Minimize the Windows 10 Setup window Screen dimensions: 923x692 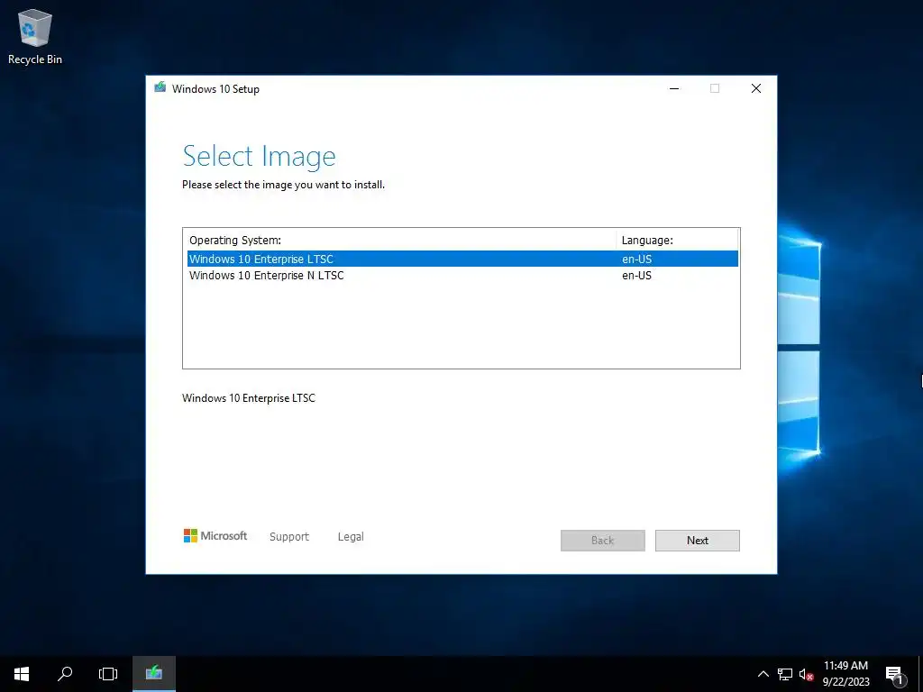click(x=674, y=88)
